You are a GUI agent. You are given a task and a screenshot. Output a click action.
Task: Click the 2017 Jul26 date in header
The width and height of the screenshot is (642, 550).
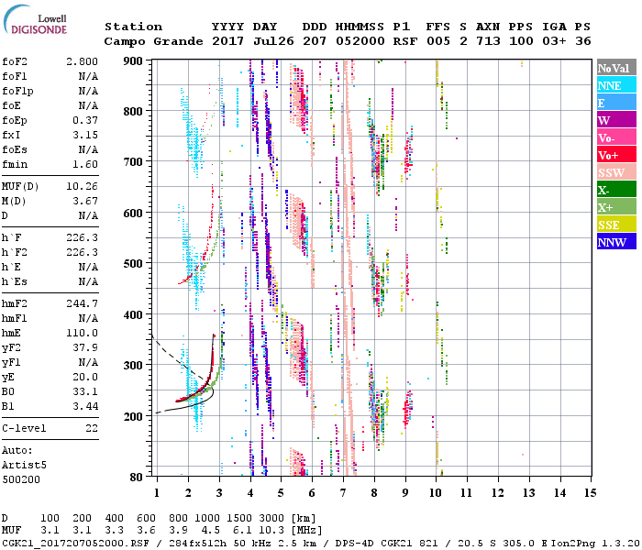pyautogui.click(x=244, y=41)
